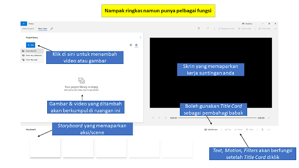Choose From the web option
The height and width of the screenshot is (168, 299).
coord(32,60)
